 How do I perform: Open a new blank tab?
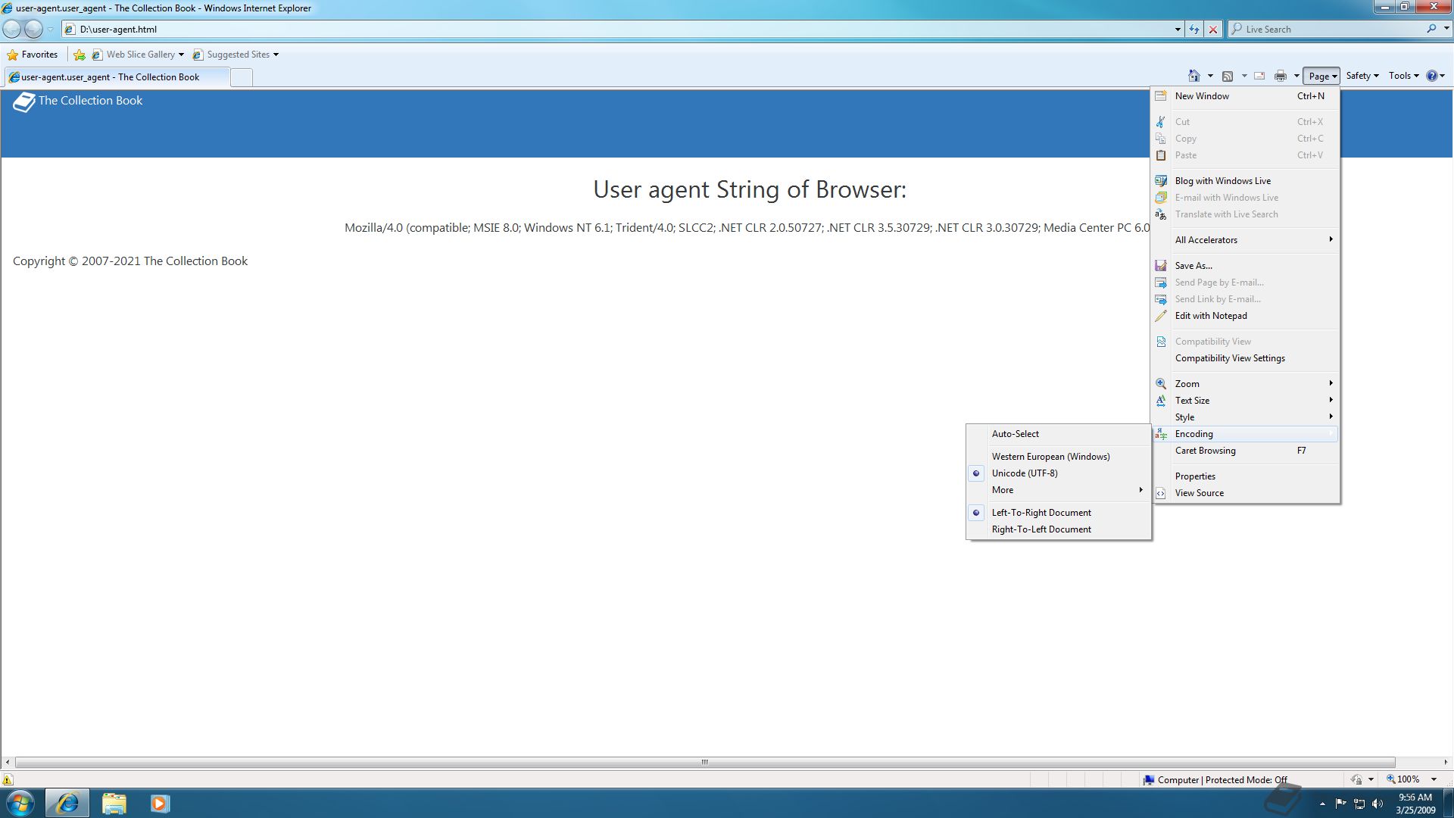coord(241,77)
